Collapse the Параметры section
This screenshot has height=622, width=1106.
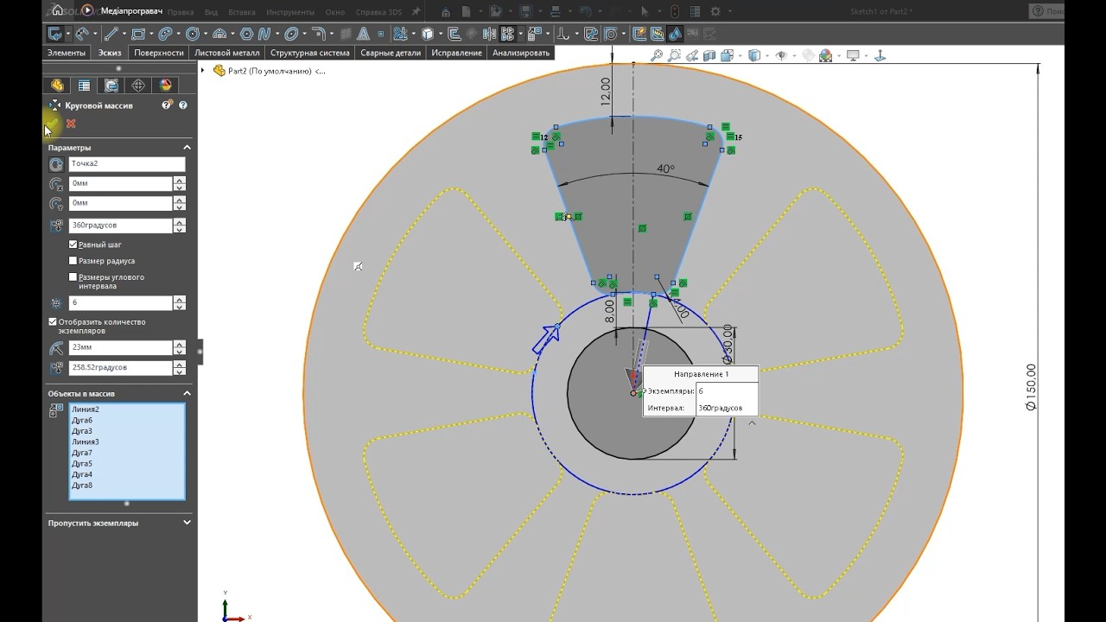click(187, 148)
